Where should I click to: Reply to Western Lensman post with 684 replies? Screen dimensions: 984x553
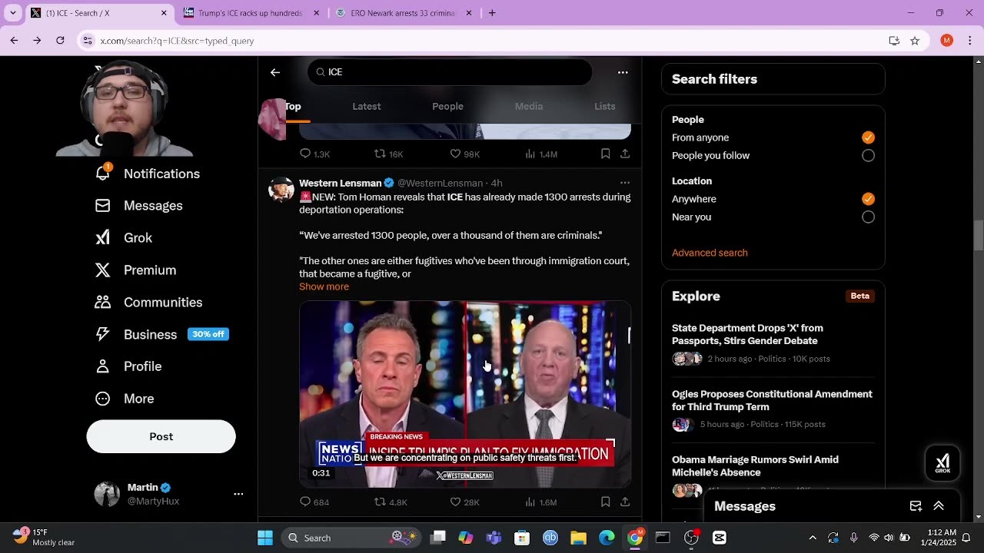[314, 502]
